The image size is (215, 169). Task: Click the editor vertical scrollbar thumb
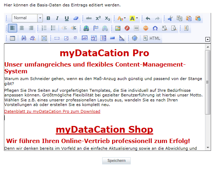208,82
